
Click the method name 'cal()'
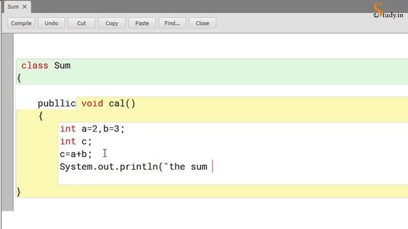click(122, 104)
